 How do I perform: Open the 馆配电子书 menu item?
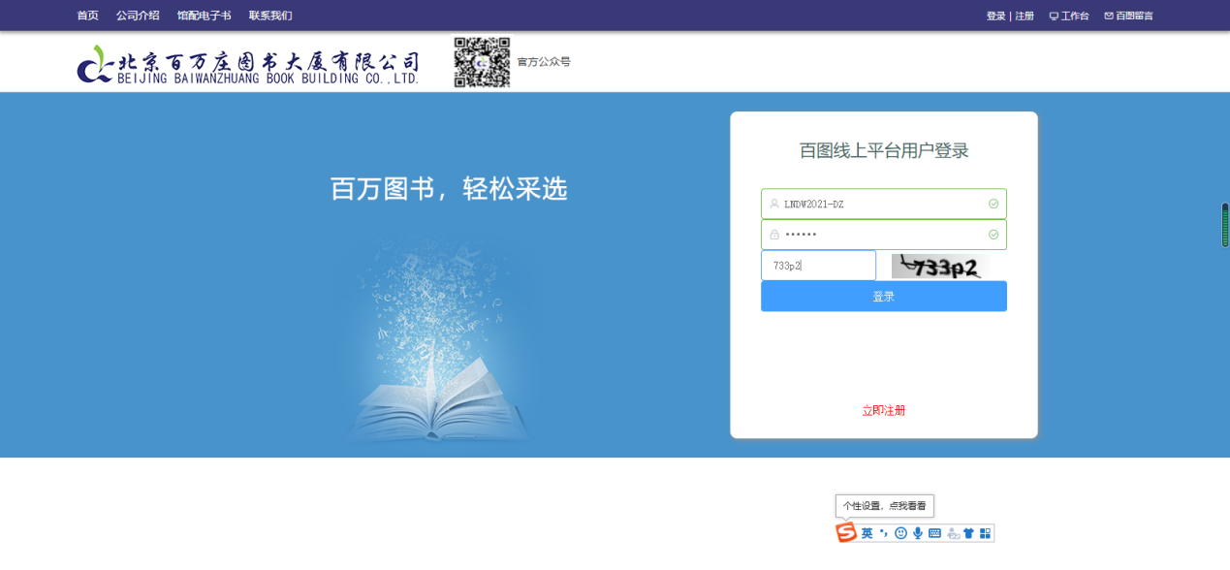[204, 16]
